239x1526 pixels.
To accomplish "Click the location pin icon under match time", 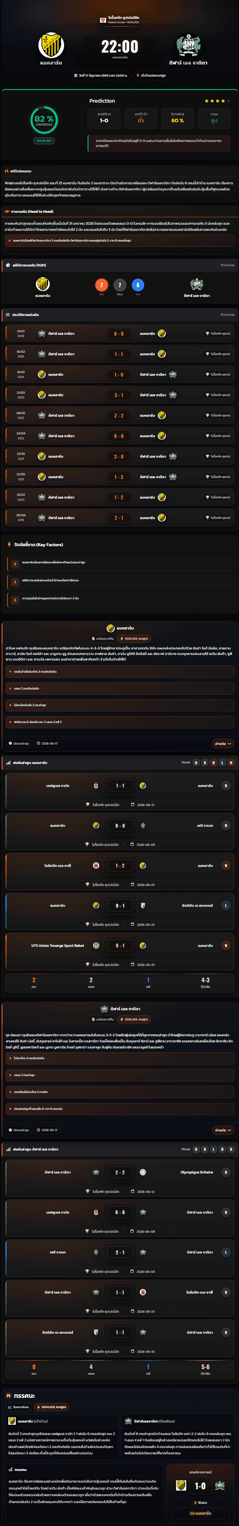I will click(x=138, y=76).
